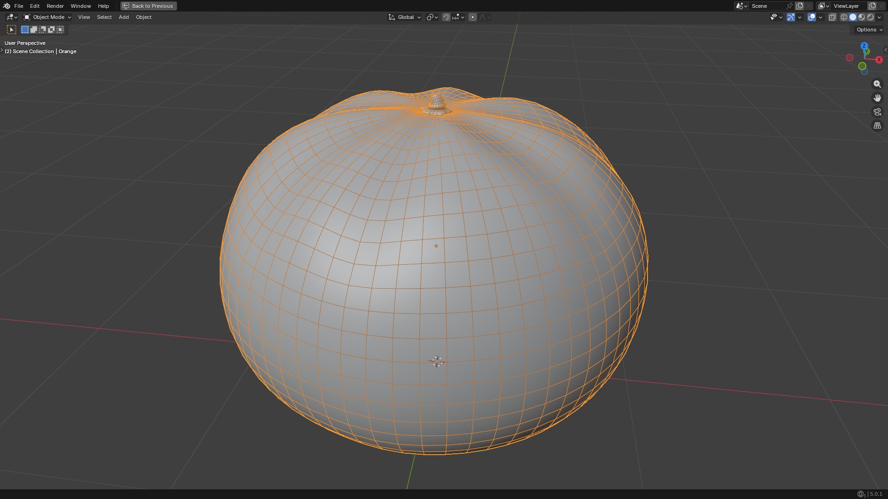This screenshot has width=888, height=499.
Task: Open the Select menu in the header
Action: tap(104, 17)
